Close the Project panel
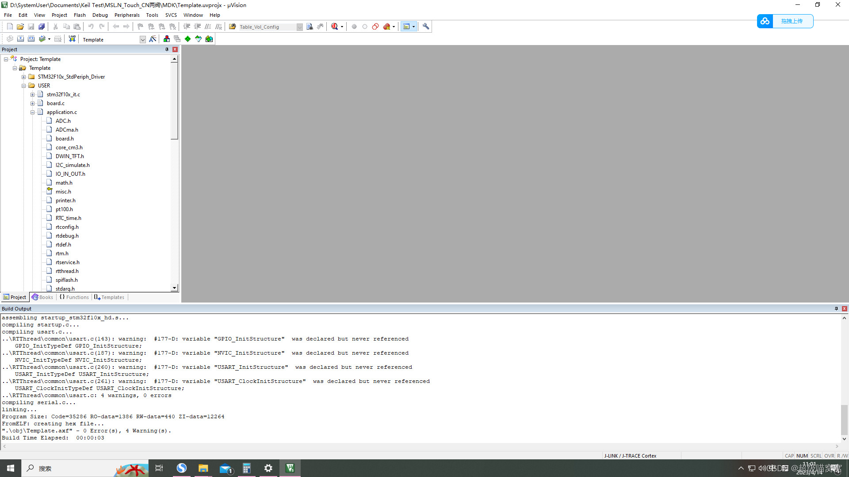This screenshot has height=477, width=849. point(175,49)
